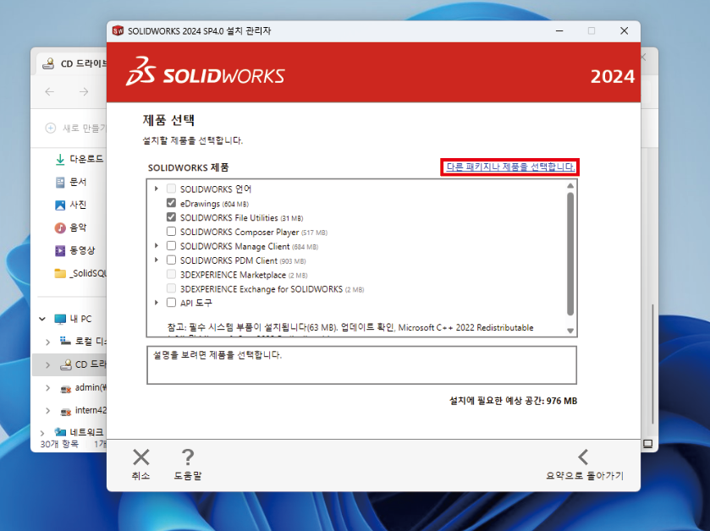Viewport: 710px width, 531px height.
Task: Click the Documents icon in Explorer sidebar
Action: pos(60,183)
